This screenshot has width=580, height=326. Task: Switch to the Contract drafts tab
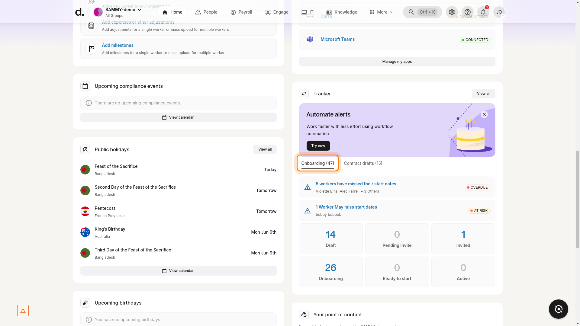(x=363, y=163)
